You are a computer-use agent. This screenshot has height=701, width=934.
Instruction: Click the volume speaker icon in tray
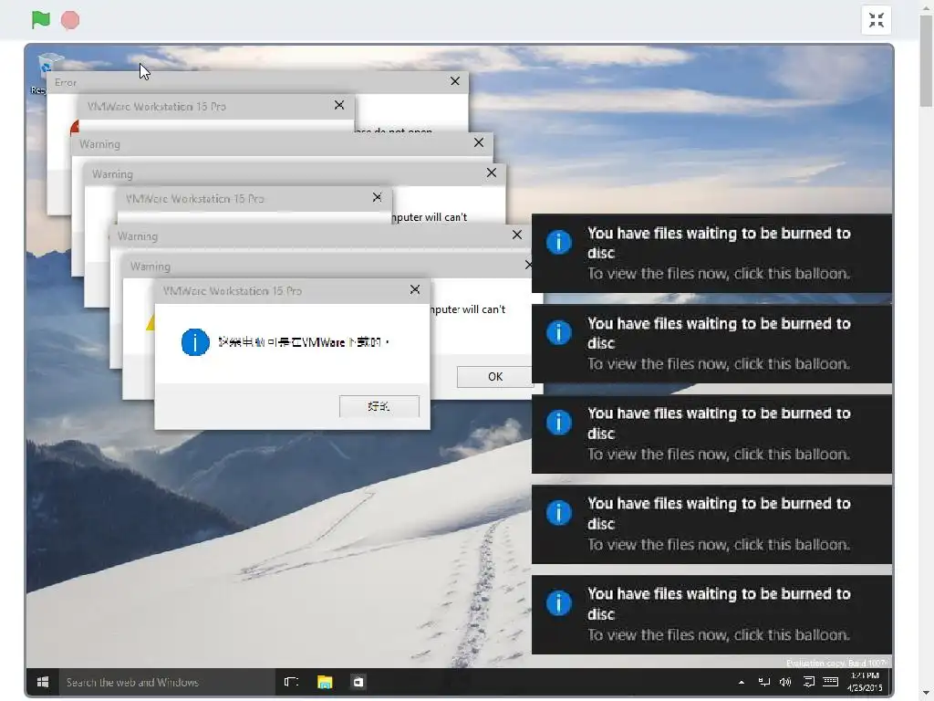coord(785,682)
